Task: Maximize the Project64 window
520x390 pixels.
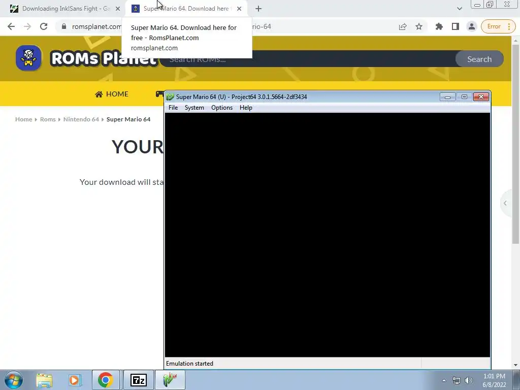Action: click(464, 97)
